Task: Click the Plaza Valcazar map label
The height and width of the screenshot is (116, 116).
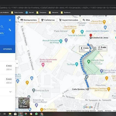Action: (61, 31)
